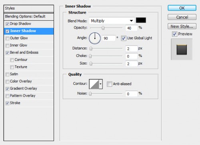This screenshot has width=200, height=145.
Task: Toggle the Preview checkbox
Action: coord(174,34)
